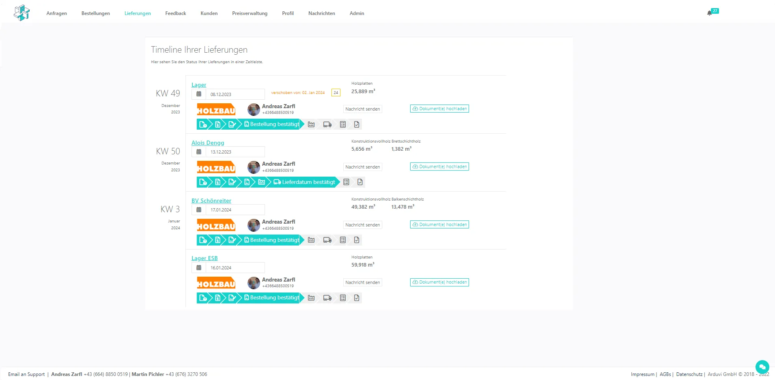Screen dimensions: 775x380
Task: Click the checklist step icon in BV Schönreiter row
Action: tap(343, 240)
